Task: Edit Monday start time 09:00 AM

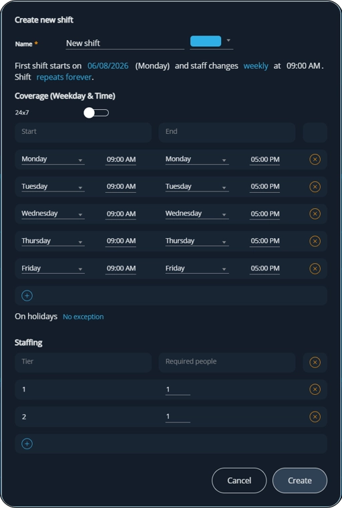Action: (x=121, y=159)
